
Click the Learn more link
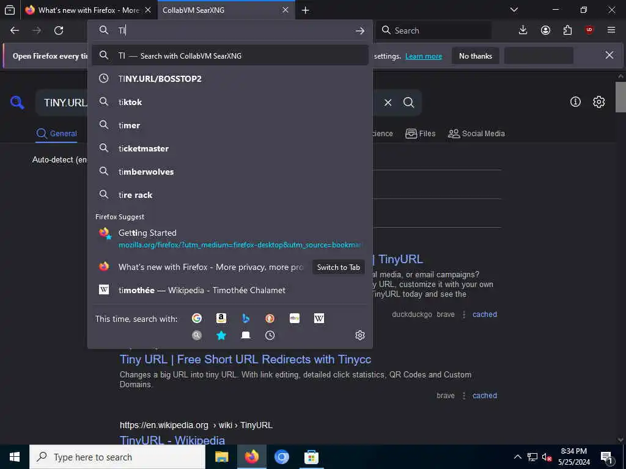424,56
